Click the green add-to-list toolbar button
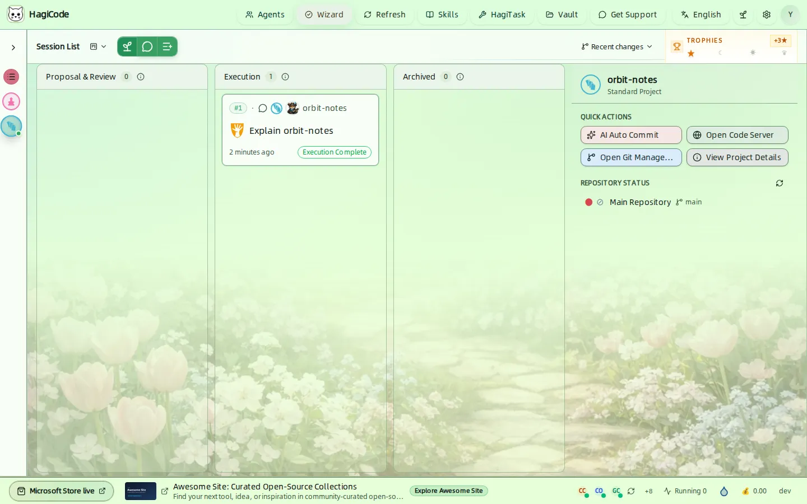The height and width of the screenshot is (504, 807). coord(167,46)
